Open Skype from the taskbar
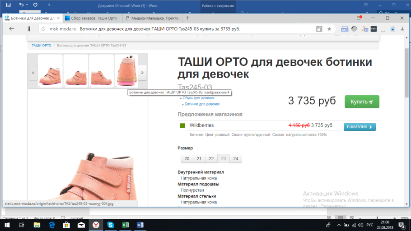411x231 pixels. (x=111, y=224)
